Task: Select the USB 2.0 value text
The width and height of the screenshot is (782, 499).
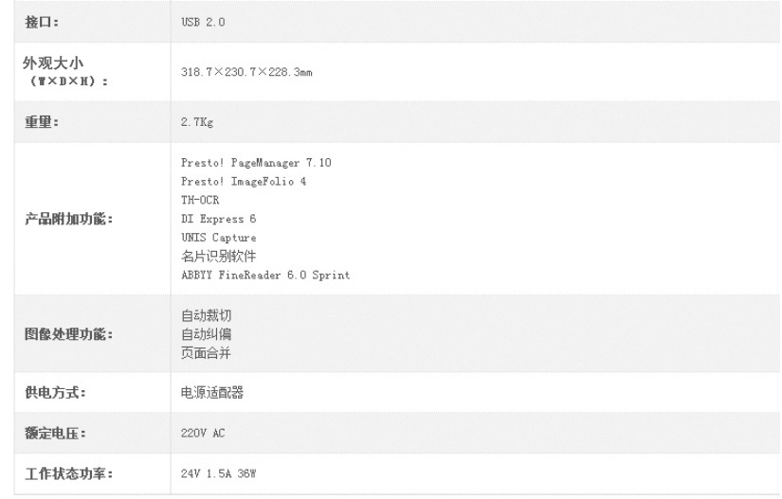Action: [203, 22]
